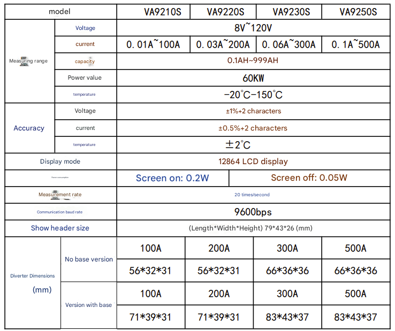The height and width of the screenshot is (331, 395).
Task: Click 'Screen off: 0.05W' cell
Action: (x=309, y=178)
